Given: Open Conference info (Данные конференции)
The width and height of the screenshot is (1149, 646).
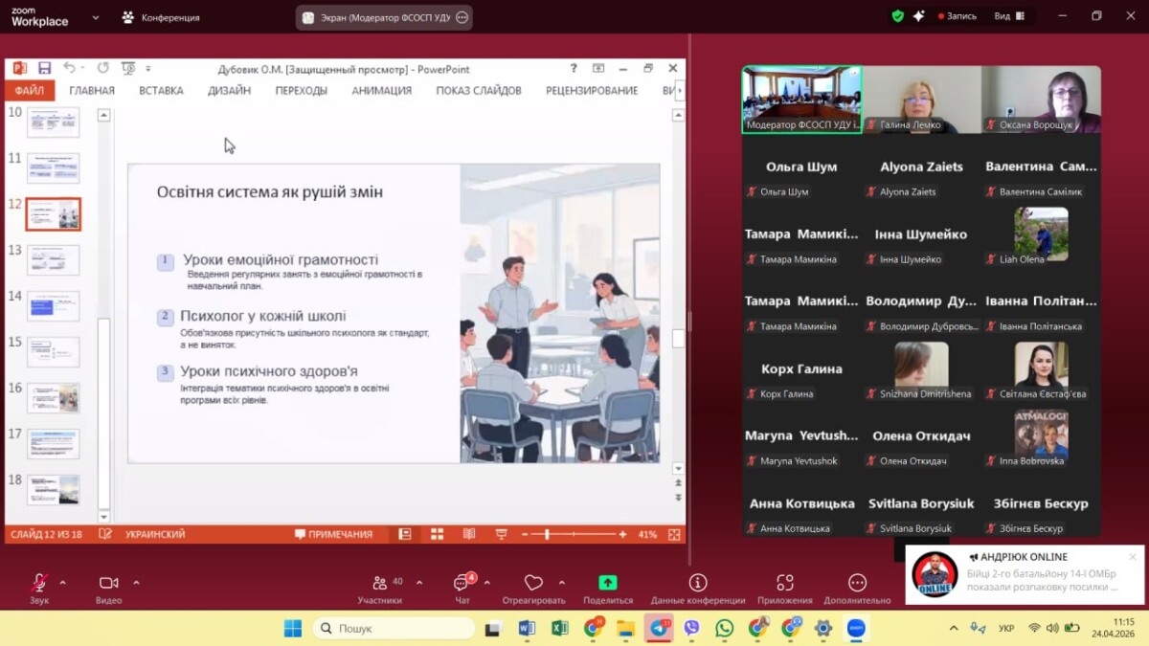Looking at the screenshot, I should (x=697, y=583).
